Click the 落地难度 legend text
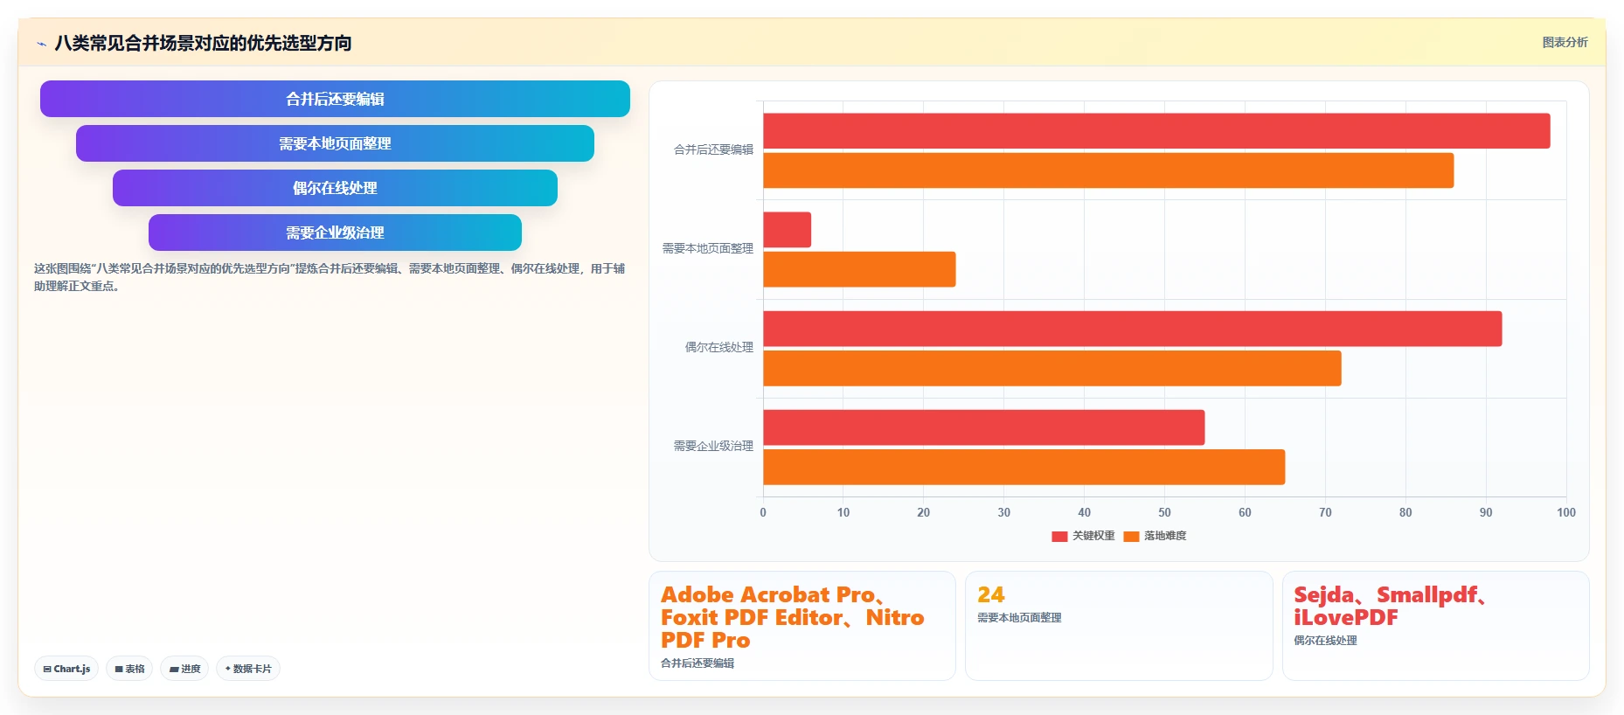The height and width of the screenshot is (715, 1624). (1165, 536)
